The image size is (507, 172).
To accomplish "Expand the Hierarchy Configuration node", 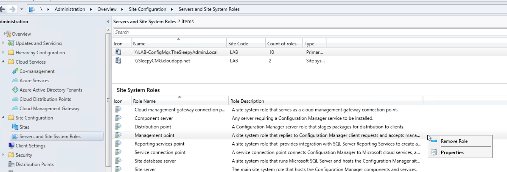I will [x=3, y=52].
